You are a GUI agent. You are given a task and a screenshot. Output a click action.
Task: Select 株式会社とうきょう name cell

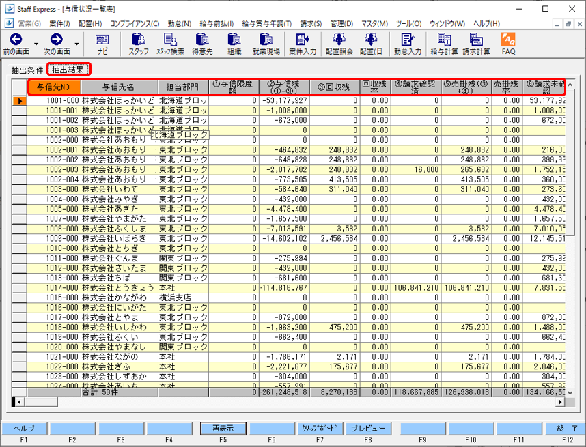tap(120, 288)
